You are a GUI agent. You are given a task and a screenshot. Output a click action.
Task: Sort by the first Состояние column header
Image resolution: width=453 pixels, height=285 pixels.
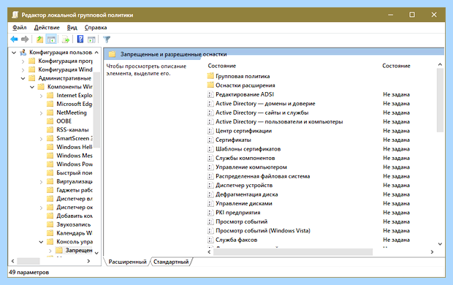coord(222,66)
